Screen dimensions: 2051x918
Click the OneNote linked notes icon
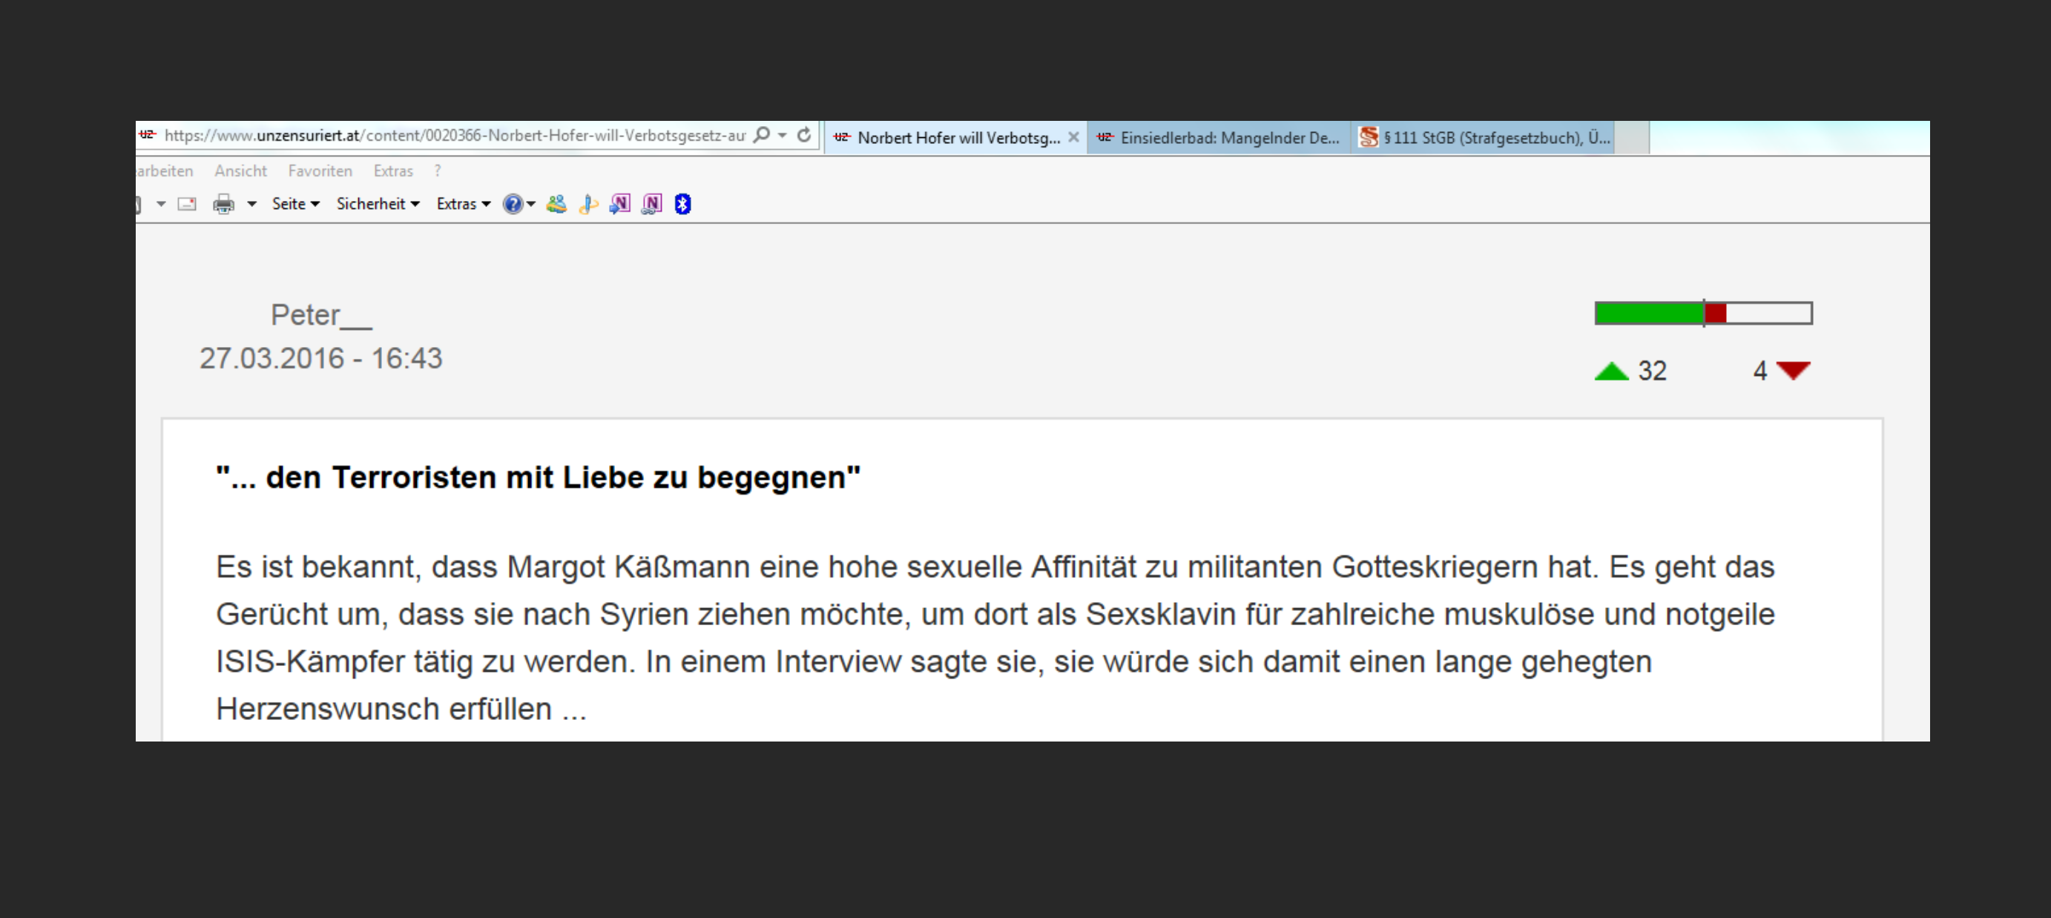[652, 205]
